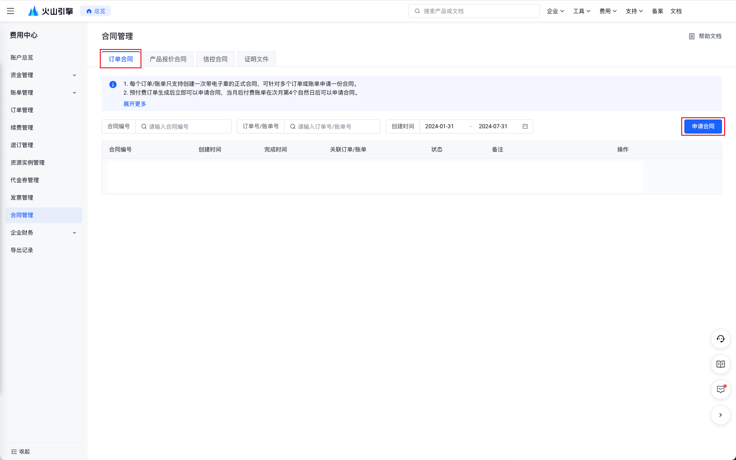Click the right-arrow collapse floating button
The height and width of the screenshot is (460, 736).
coord(720,415)
